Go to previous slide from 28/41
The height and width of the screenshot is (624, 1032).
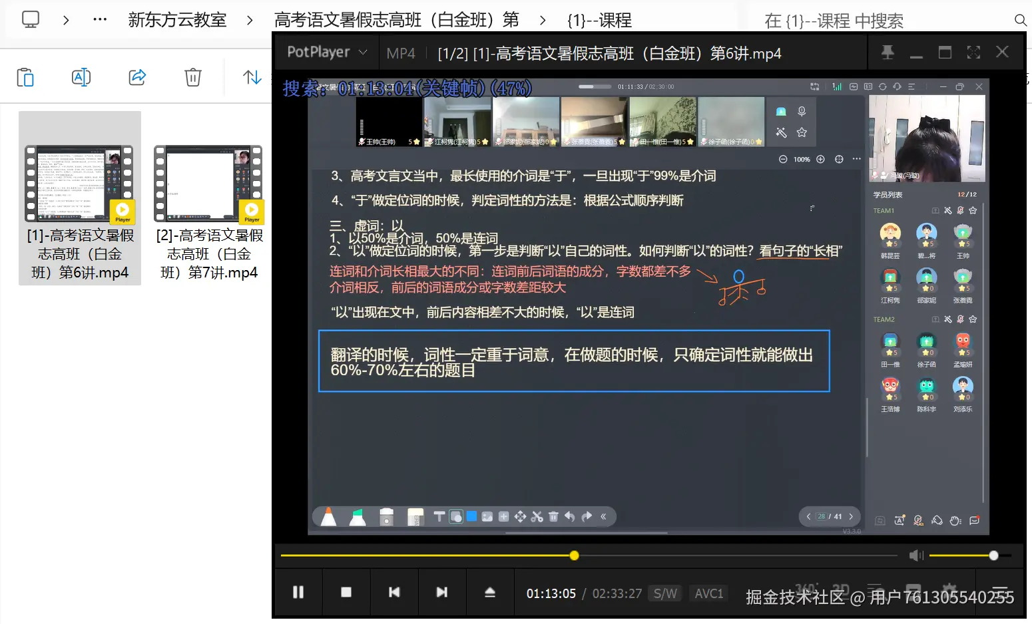[x=808, y=516]
